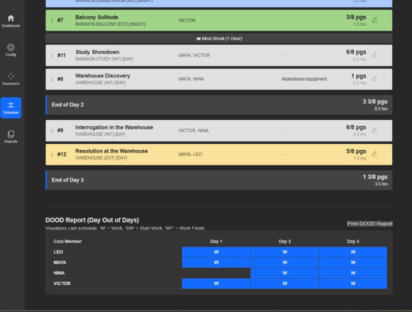Click Day 1 column header
Viewport: 412px width, 312px height.
216,241
